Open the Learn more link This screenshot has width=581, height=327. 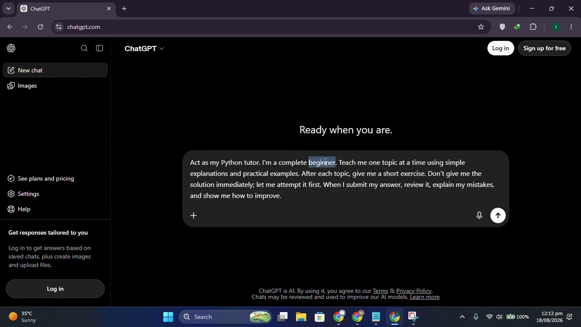[x=425, y=297]
